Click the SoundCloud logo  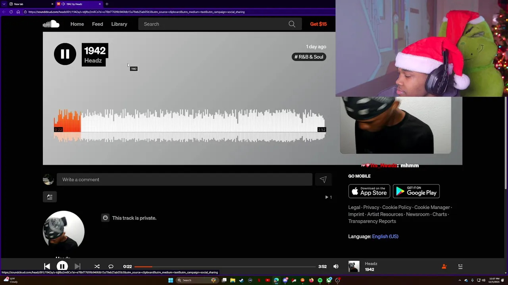(x=51, y=24)
